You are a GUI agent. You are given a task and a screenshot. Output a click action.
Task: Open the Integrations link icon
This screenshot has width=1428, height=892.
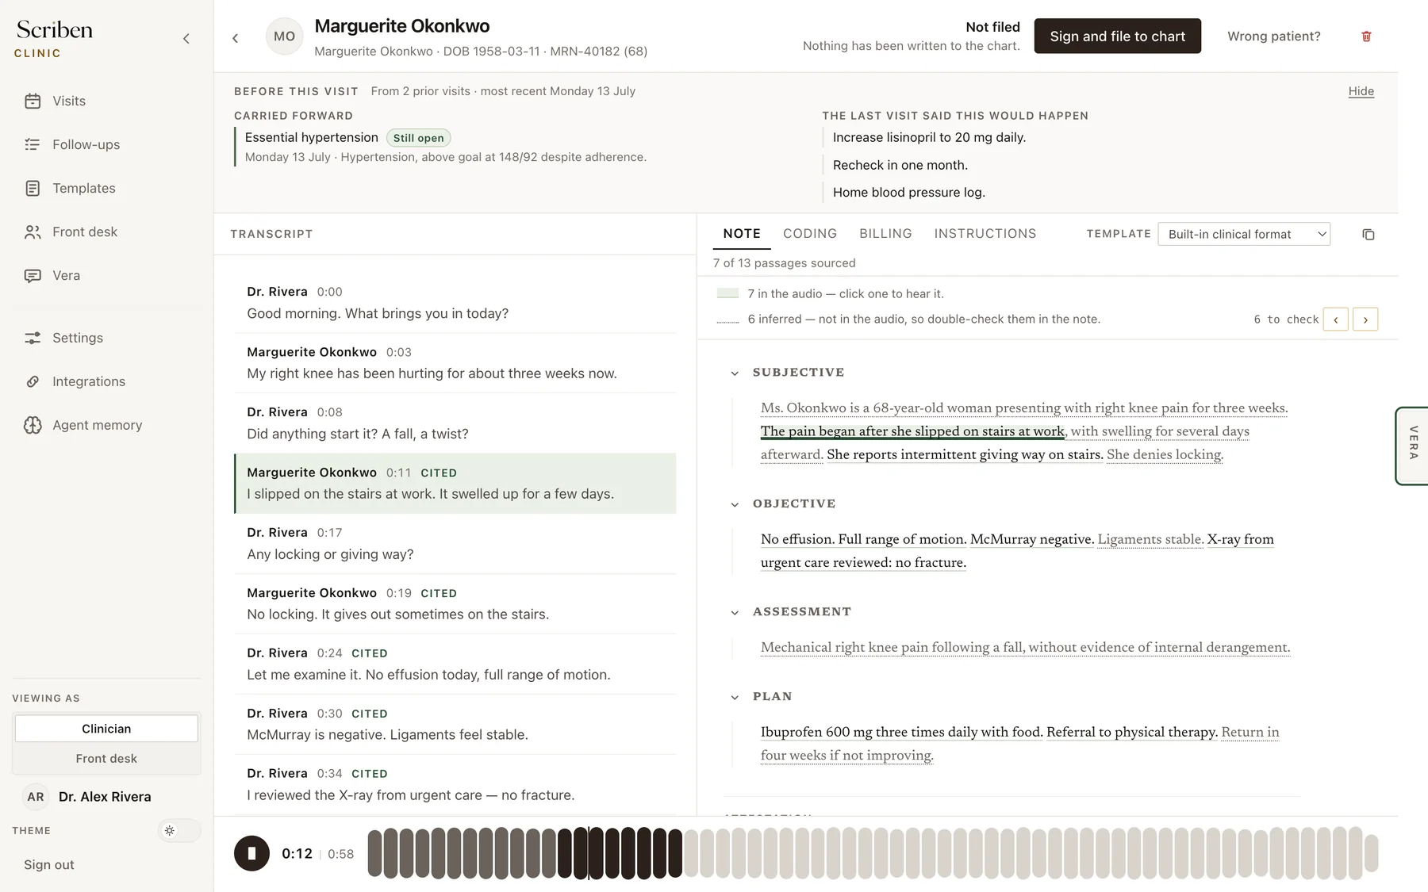33,381
